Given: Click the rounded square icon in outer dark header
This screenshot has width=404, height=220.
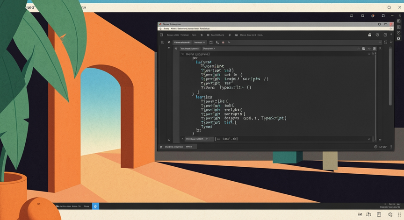Looking at the screenshot, I should coord(362,16).
